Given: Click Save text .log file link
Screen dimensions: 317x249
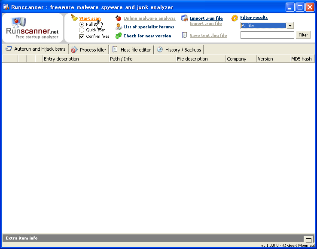Looking at the screenshot, I should (x=208, y=36).
